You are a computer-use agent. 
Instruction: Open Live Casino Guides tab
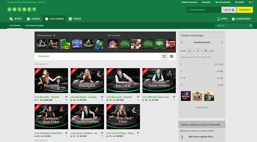(34, 25)
